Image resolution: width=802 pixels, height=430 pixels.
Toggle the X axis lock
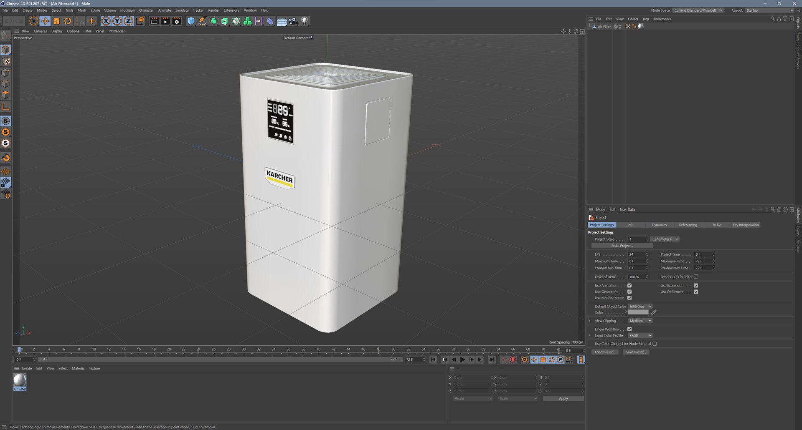106,21
